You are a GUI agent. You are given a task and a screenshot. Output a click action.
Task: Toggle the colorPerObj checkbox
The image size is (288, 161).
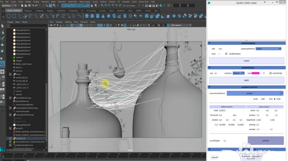coord(270,73)
